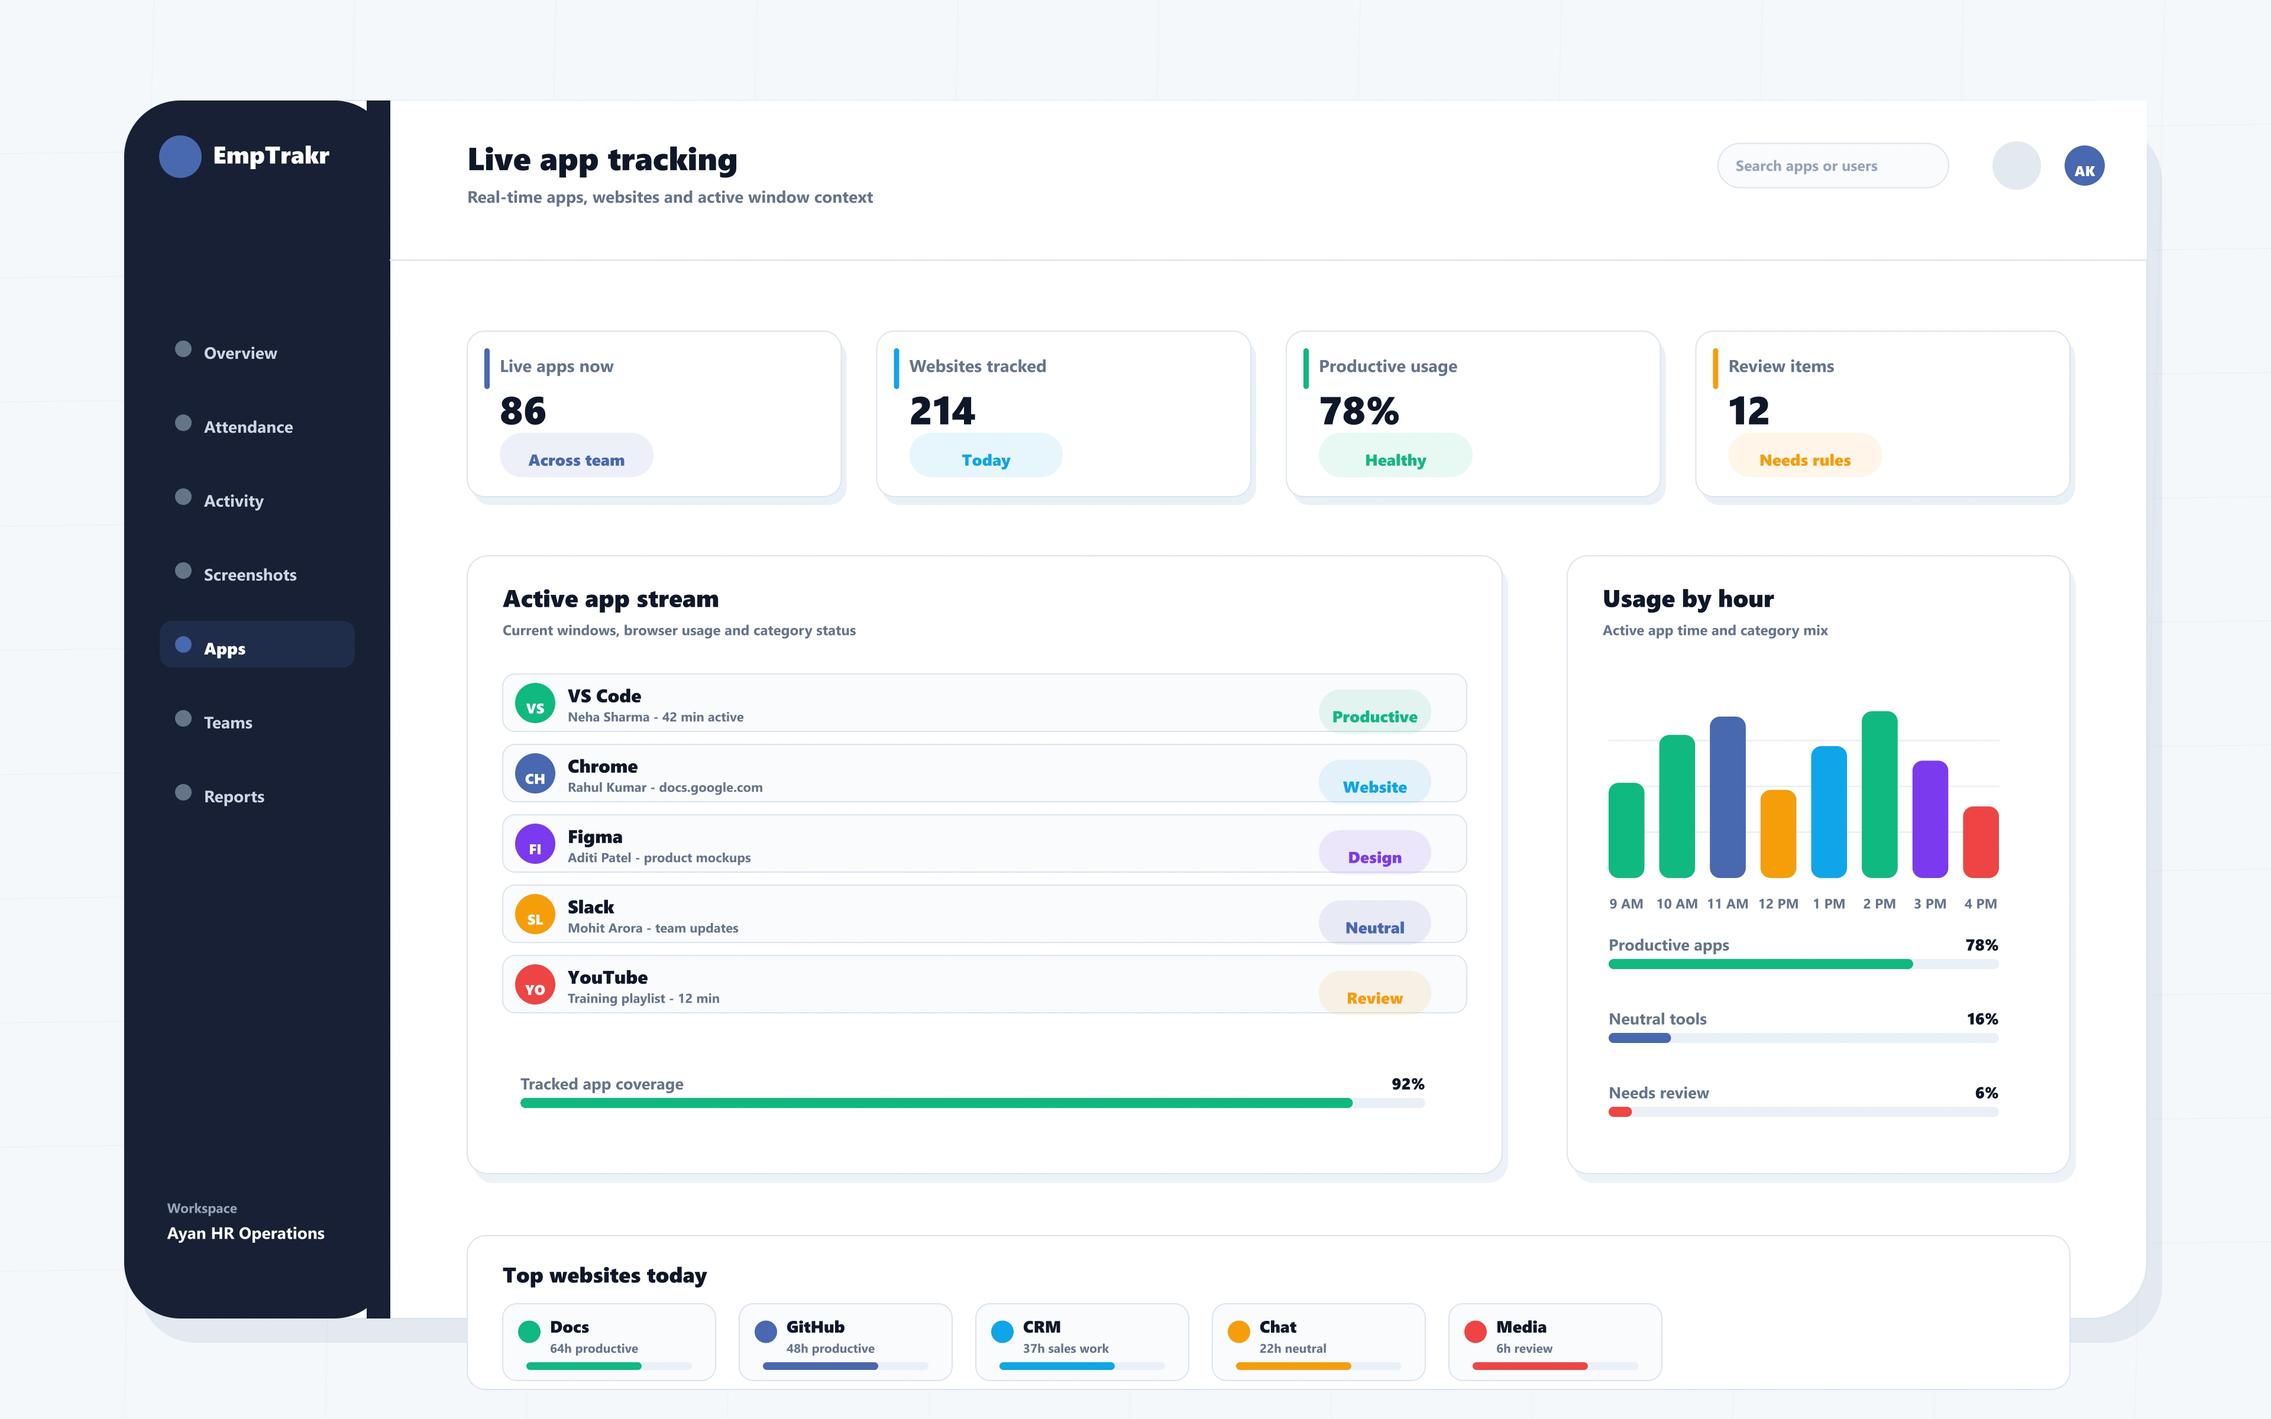
Task: Click the orange dot on Chat card
Action: (x=1239, y=1331)
